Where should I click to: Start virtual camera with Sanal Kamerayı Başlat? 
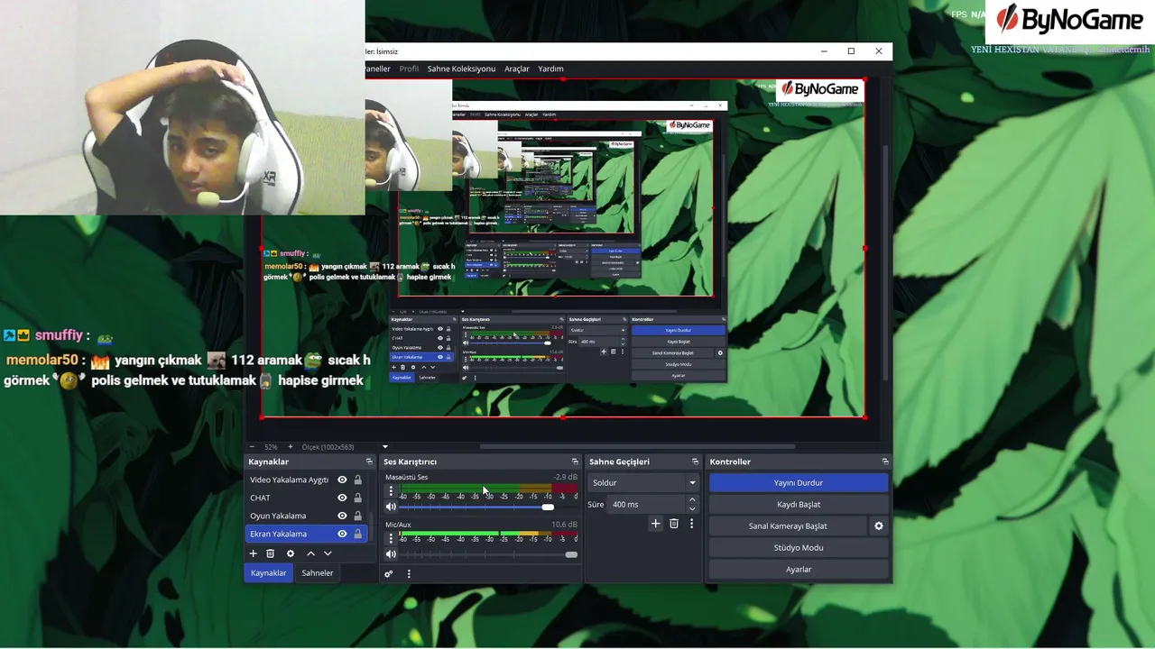coord(788,526)
